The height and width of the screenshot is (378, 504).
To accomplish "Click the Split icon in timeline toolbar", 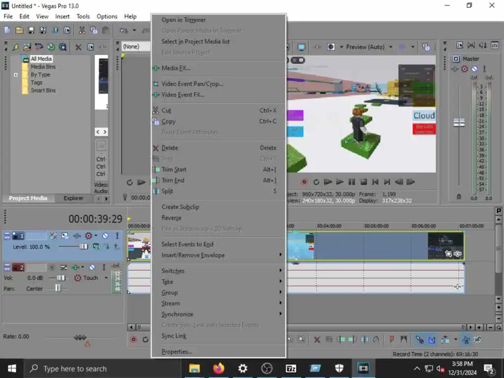I will point(365,339).
